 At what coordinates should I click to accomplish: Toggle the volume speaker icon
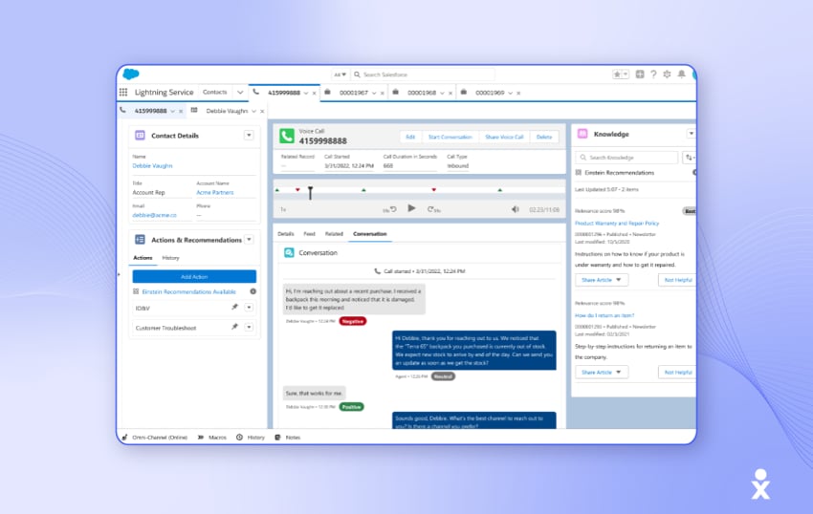coord(515,209)
